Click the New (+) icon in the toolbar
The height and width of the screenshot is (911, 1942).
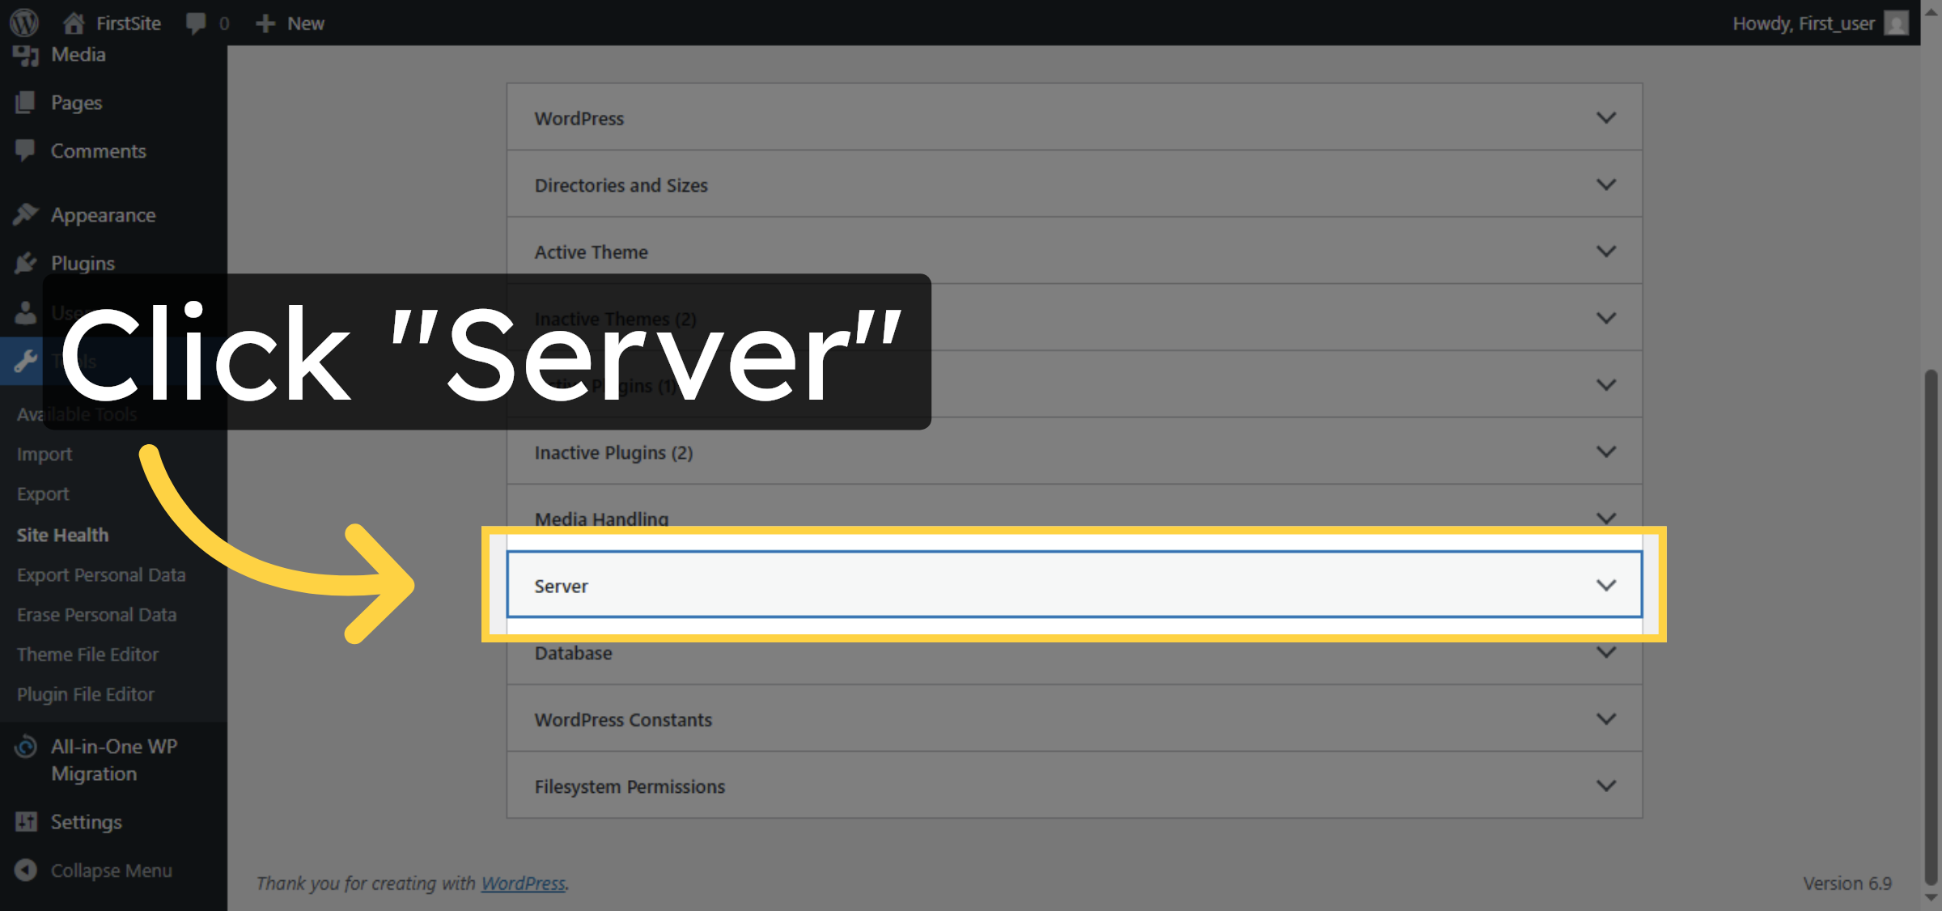pyautogui.click(x=265, y=23)
